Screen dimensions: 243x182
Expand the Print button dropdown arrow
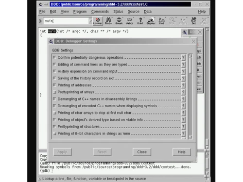tap(144, 17)
